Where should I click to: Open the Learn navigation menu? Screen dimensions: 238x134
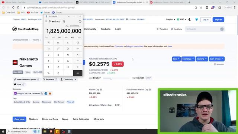(x=118, y=29)
